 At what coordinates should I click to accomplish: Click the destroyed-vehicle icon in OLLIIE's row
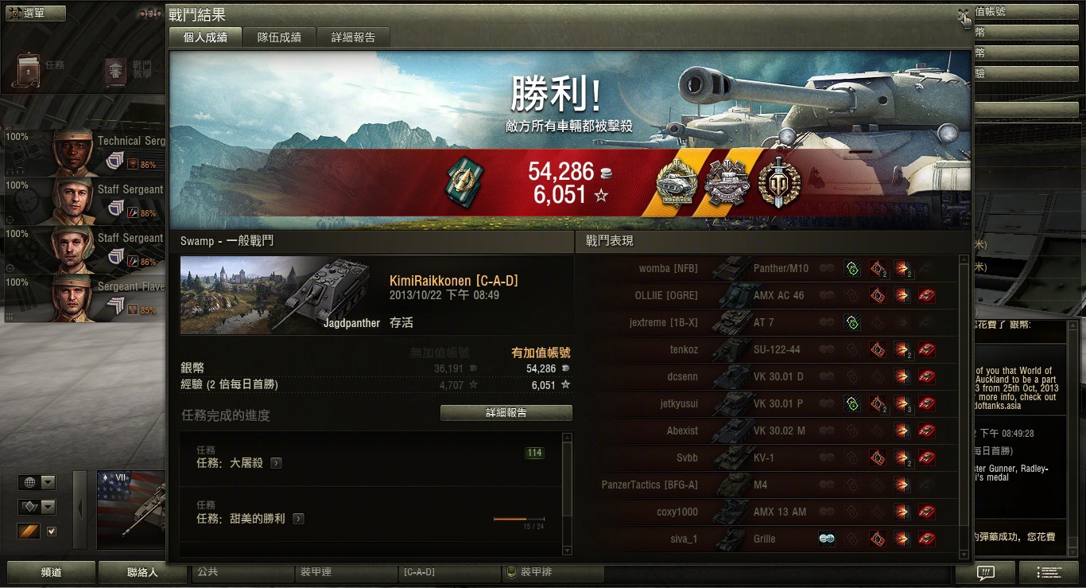(926, 295)
